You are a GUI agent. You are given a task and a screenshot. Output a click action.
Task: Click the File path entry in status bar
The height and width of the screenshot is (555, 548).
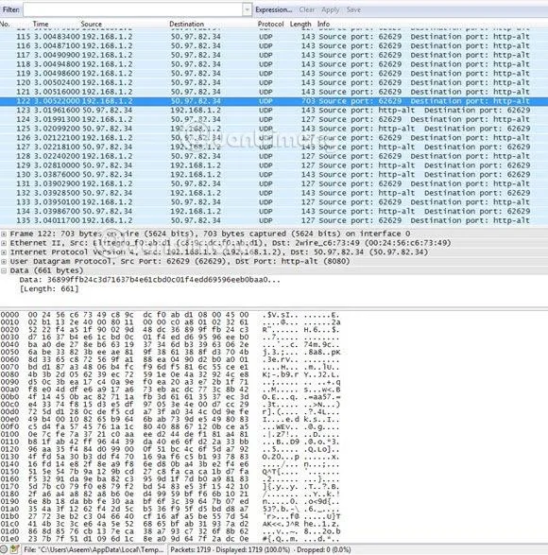point(94,550)
